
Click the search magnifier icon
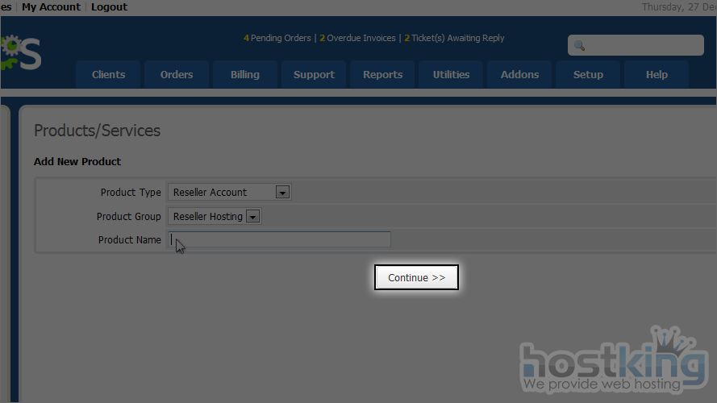pos(579,46)
